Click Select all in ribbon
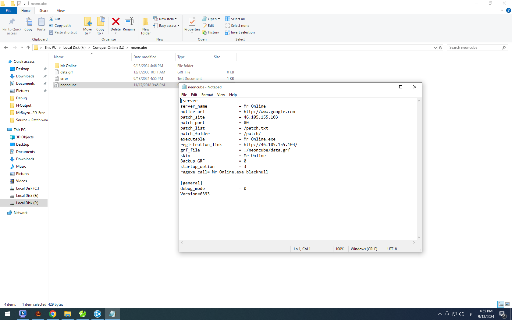 tap(235, 19)
